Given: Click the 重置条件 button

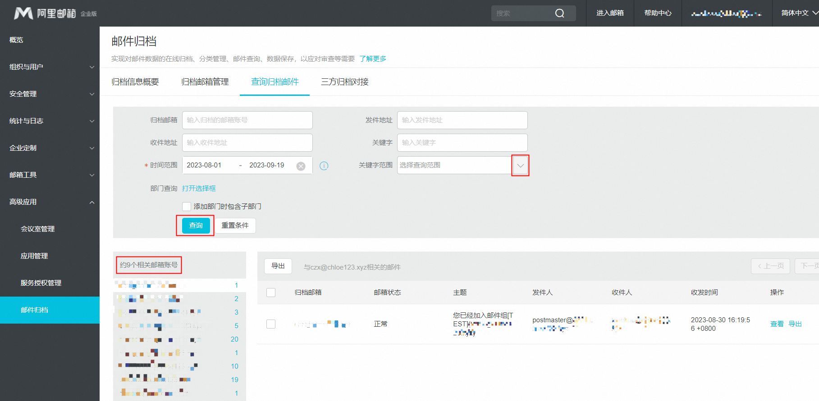Looking at the screenshot, I should 235,225.
